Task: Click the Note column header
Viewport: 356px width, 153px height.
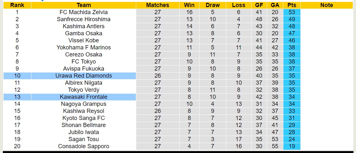Action: (x=327, y=5)
